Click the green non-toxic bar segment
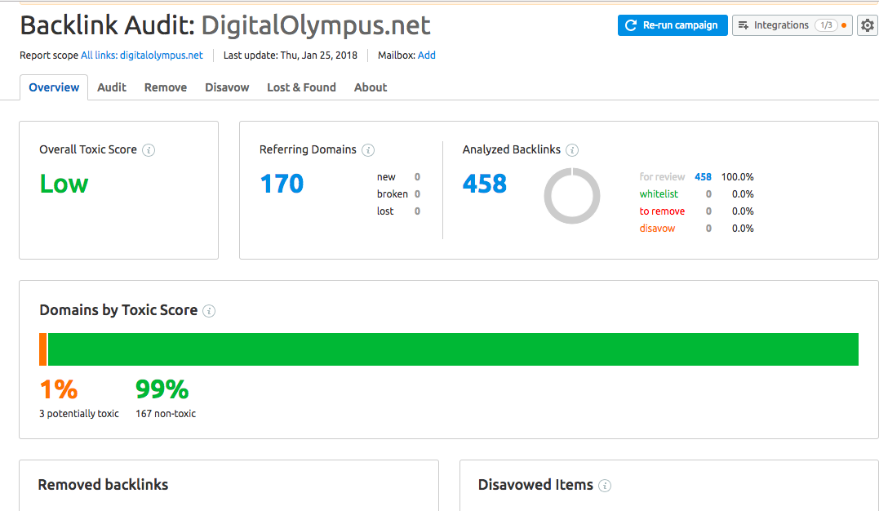The height and width of the screenshot is (511, 879). [x=454, y=349]
